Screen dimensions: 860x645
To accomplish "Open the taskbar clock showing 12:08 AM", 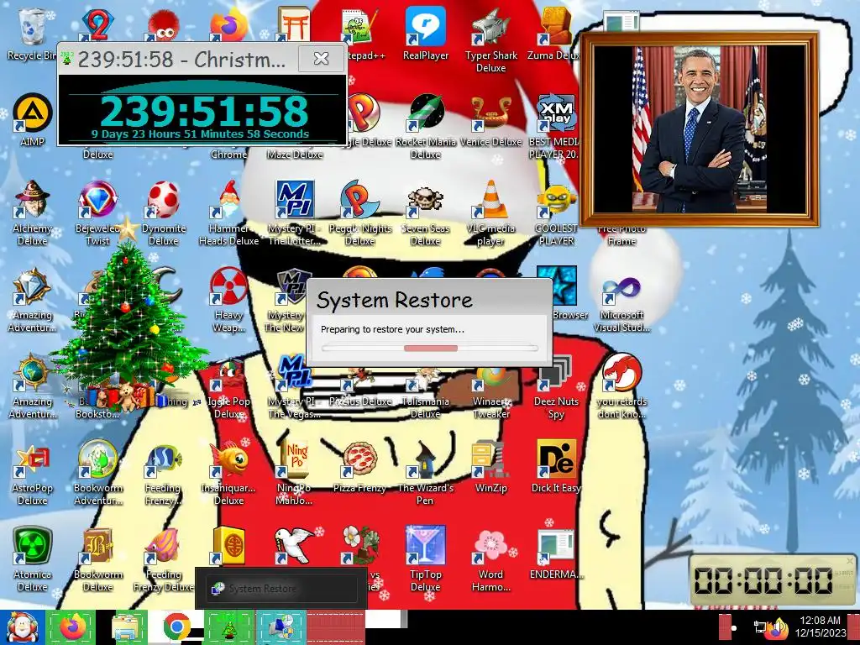I will click(x=821, y=627).
